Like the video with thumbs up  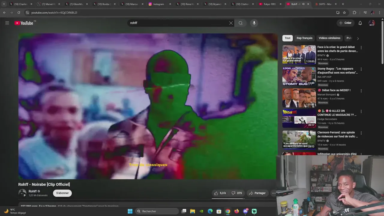220,193
